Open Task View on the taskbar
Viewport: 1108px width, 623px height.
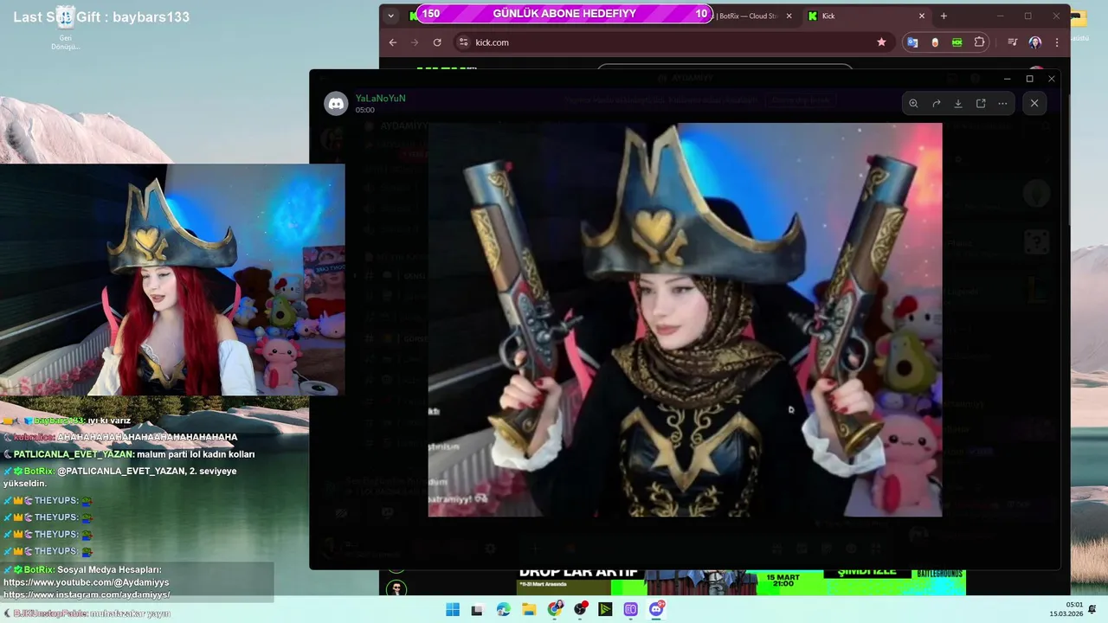point(477,610)
